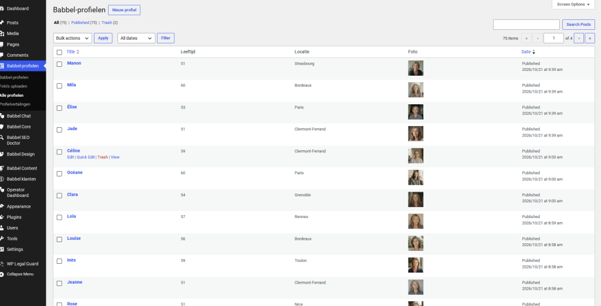Click Title column sort arrows

[78, 52]
